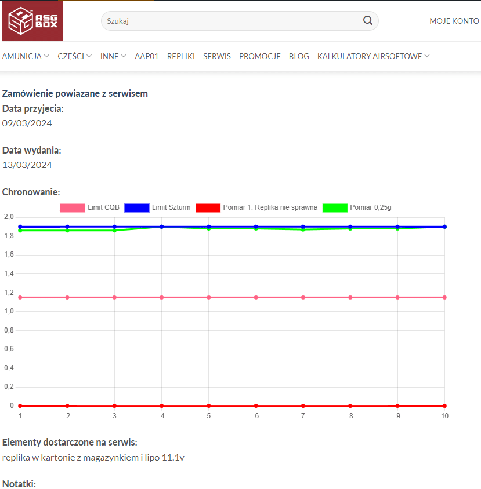Navigate to PROMOCJE page
Image resolution: width=481 pixels, height=489 pixels.
[260, 56]
